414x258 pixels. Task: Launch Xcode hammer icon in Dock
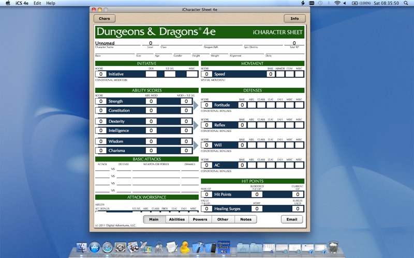tap(198, 248)
